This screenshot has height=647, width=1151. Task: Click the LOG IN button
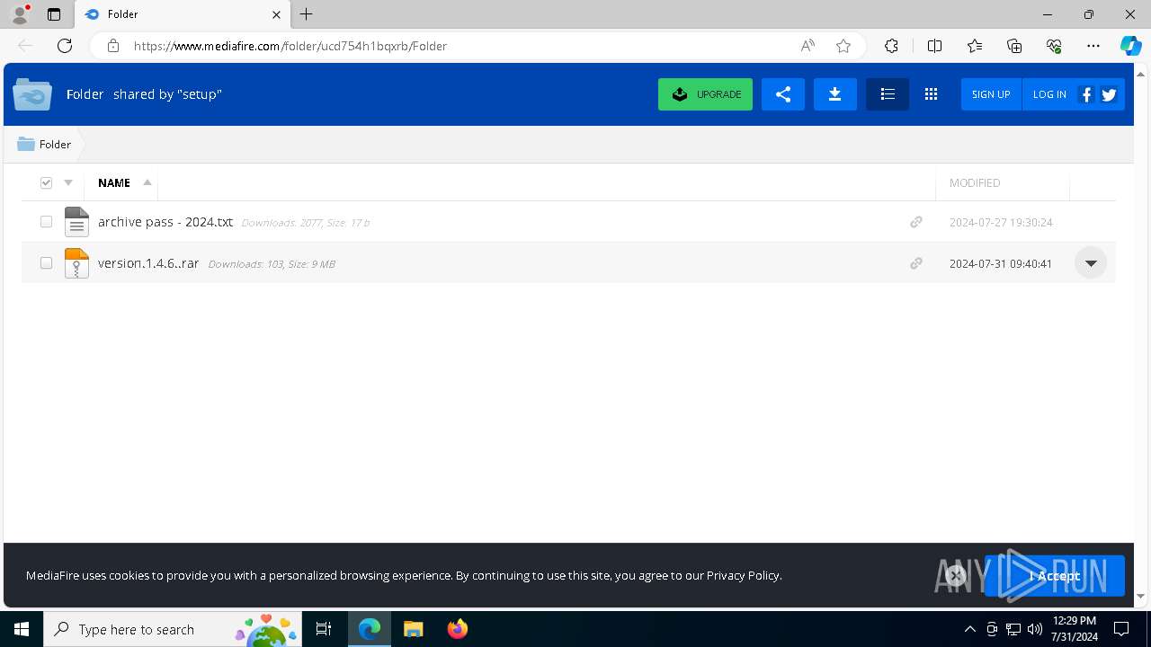point(1049,94)
